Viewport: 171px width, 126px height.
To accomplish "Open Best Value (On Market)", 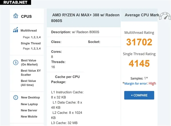I will [28, 62].
